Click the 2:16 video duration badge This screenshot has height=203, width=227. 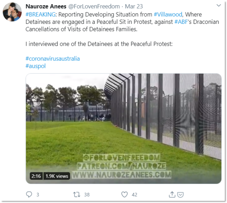coord(36,176)
